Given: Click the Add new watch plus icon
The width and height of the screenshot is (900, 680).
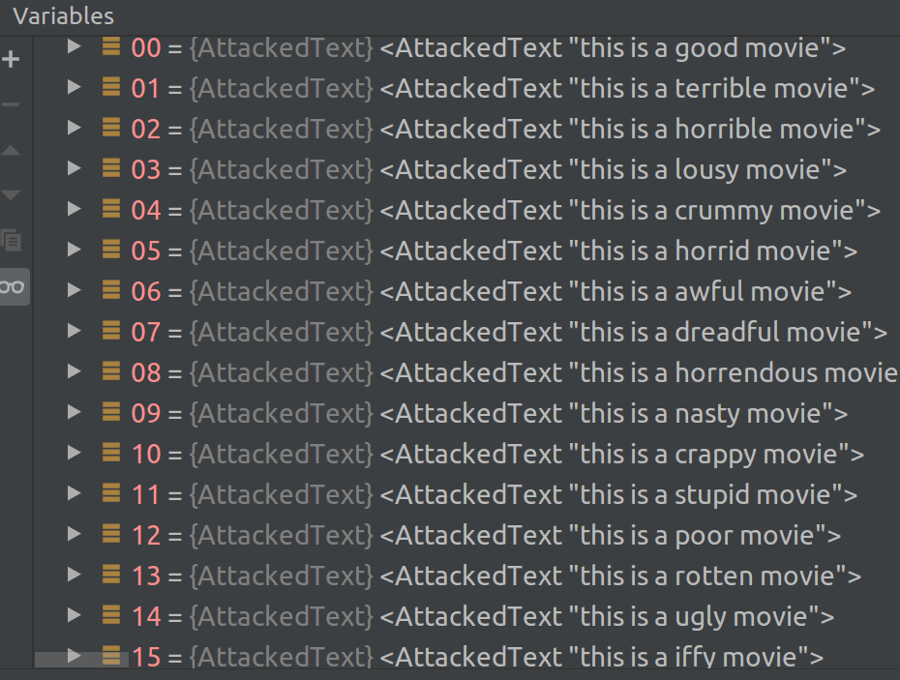Looking at the screenshot, I should (12, 59).
